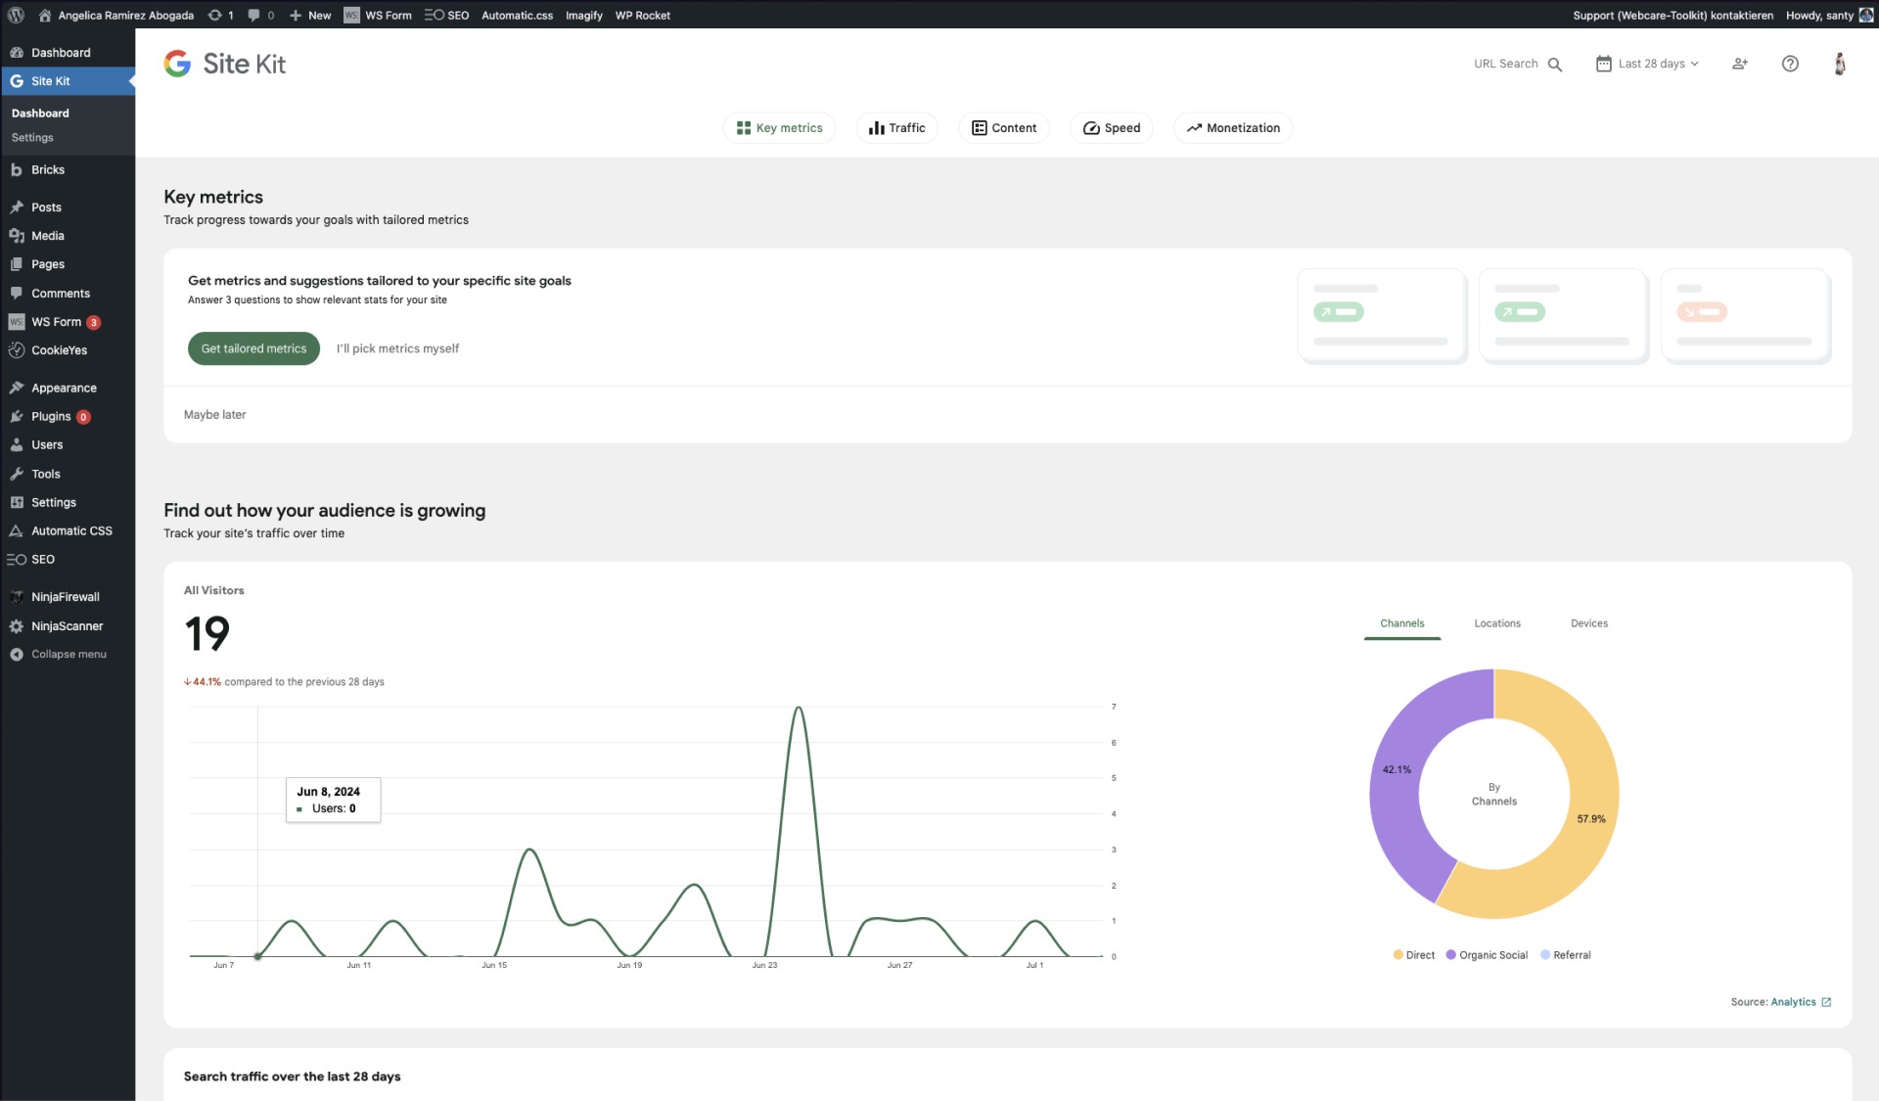Click the WordPress logo in admin bar
This screenshot has width=1879, height=1101.
tap(16, 15)
